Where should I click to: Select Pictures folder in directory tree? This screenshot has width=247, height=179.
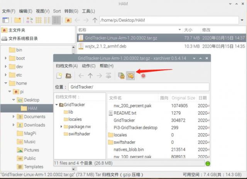point(28,150)
